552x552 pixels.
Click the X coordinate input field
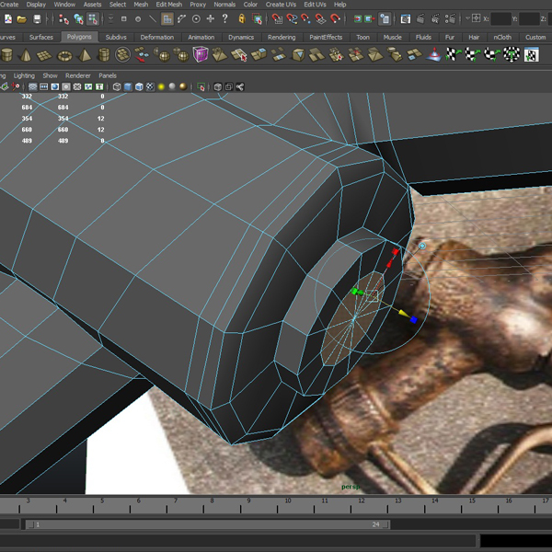500,18
